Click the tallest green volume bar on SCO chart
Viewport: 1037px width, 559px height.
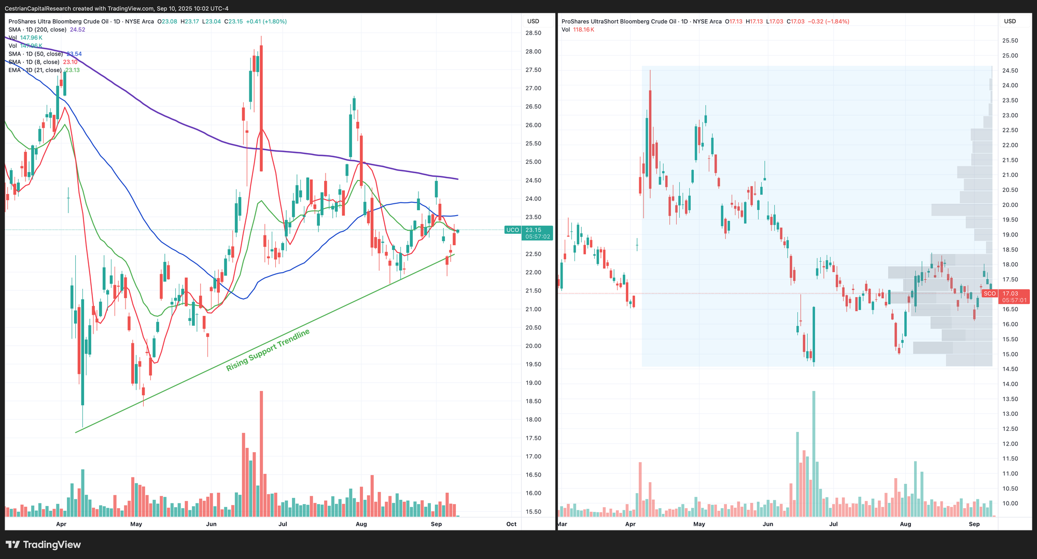point(814,454)
